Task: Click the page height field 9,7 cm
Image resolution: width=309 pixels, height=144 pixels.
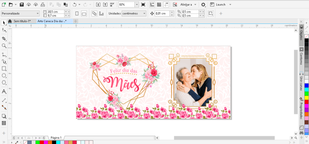Action: click(56, 15)
